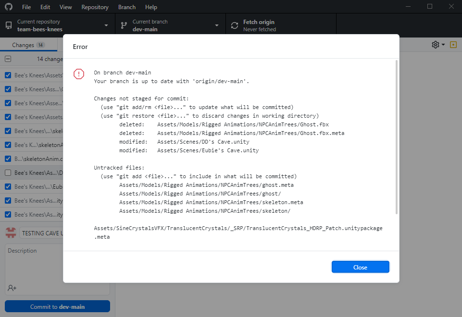Open the Repository menu

pyautogui.click(x=95, y=7)
